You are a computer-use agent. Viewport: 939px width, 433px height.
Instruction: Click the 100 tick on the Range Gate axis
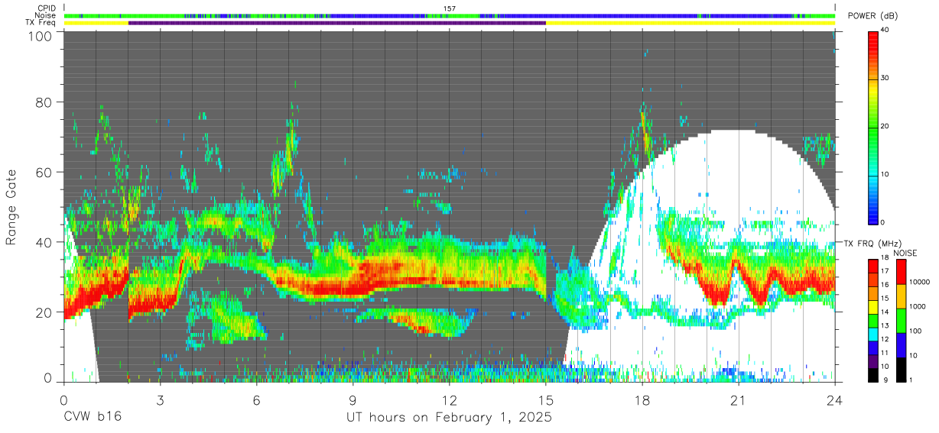41,35
